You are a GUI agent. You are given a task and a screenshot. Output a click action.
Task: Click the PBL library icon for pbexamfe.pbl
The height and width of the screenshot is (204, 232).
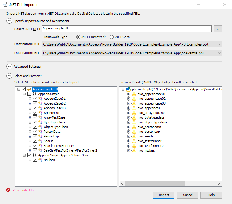click(128, 89)
